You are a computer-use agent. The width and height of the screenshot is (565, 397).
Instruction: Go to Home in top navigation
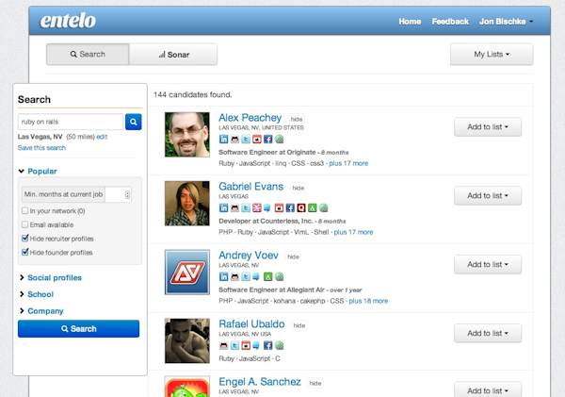[410, 22]
